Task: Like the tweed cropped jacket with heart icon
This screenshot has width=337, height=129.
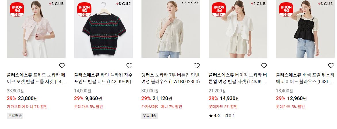Action: [62, 66]
